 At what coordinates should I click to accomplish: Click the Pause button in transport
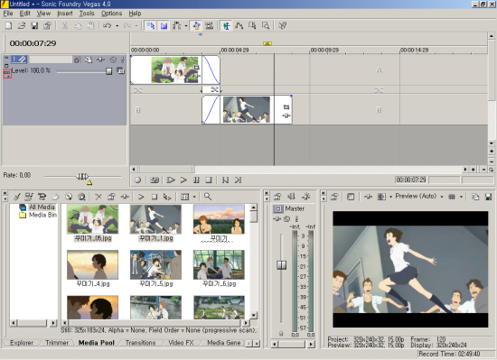(x=196, y=180)
